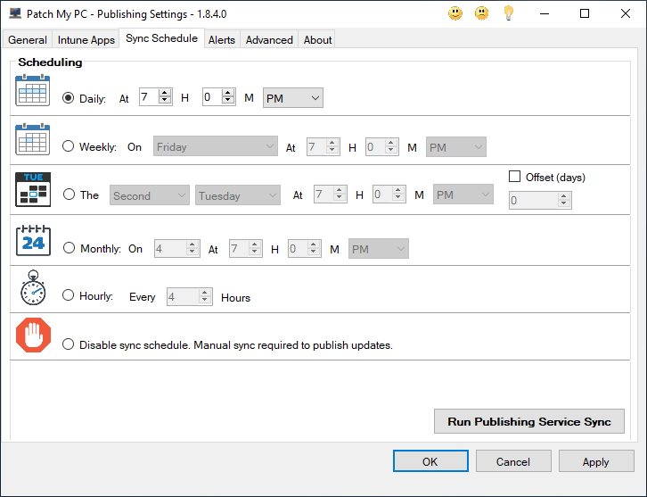Enable the Offset (days) checkbox

tap(514, 177)
